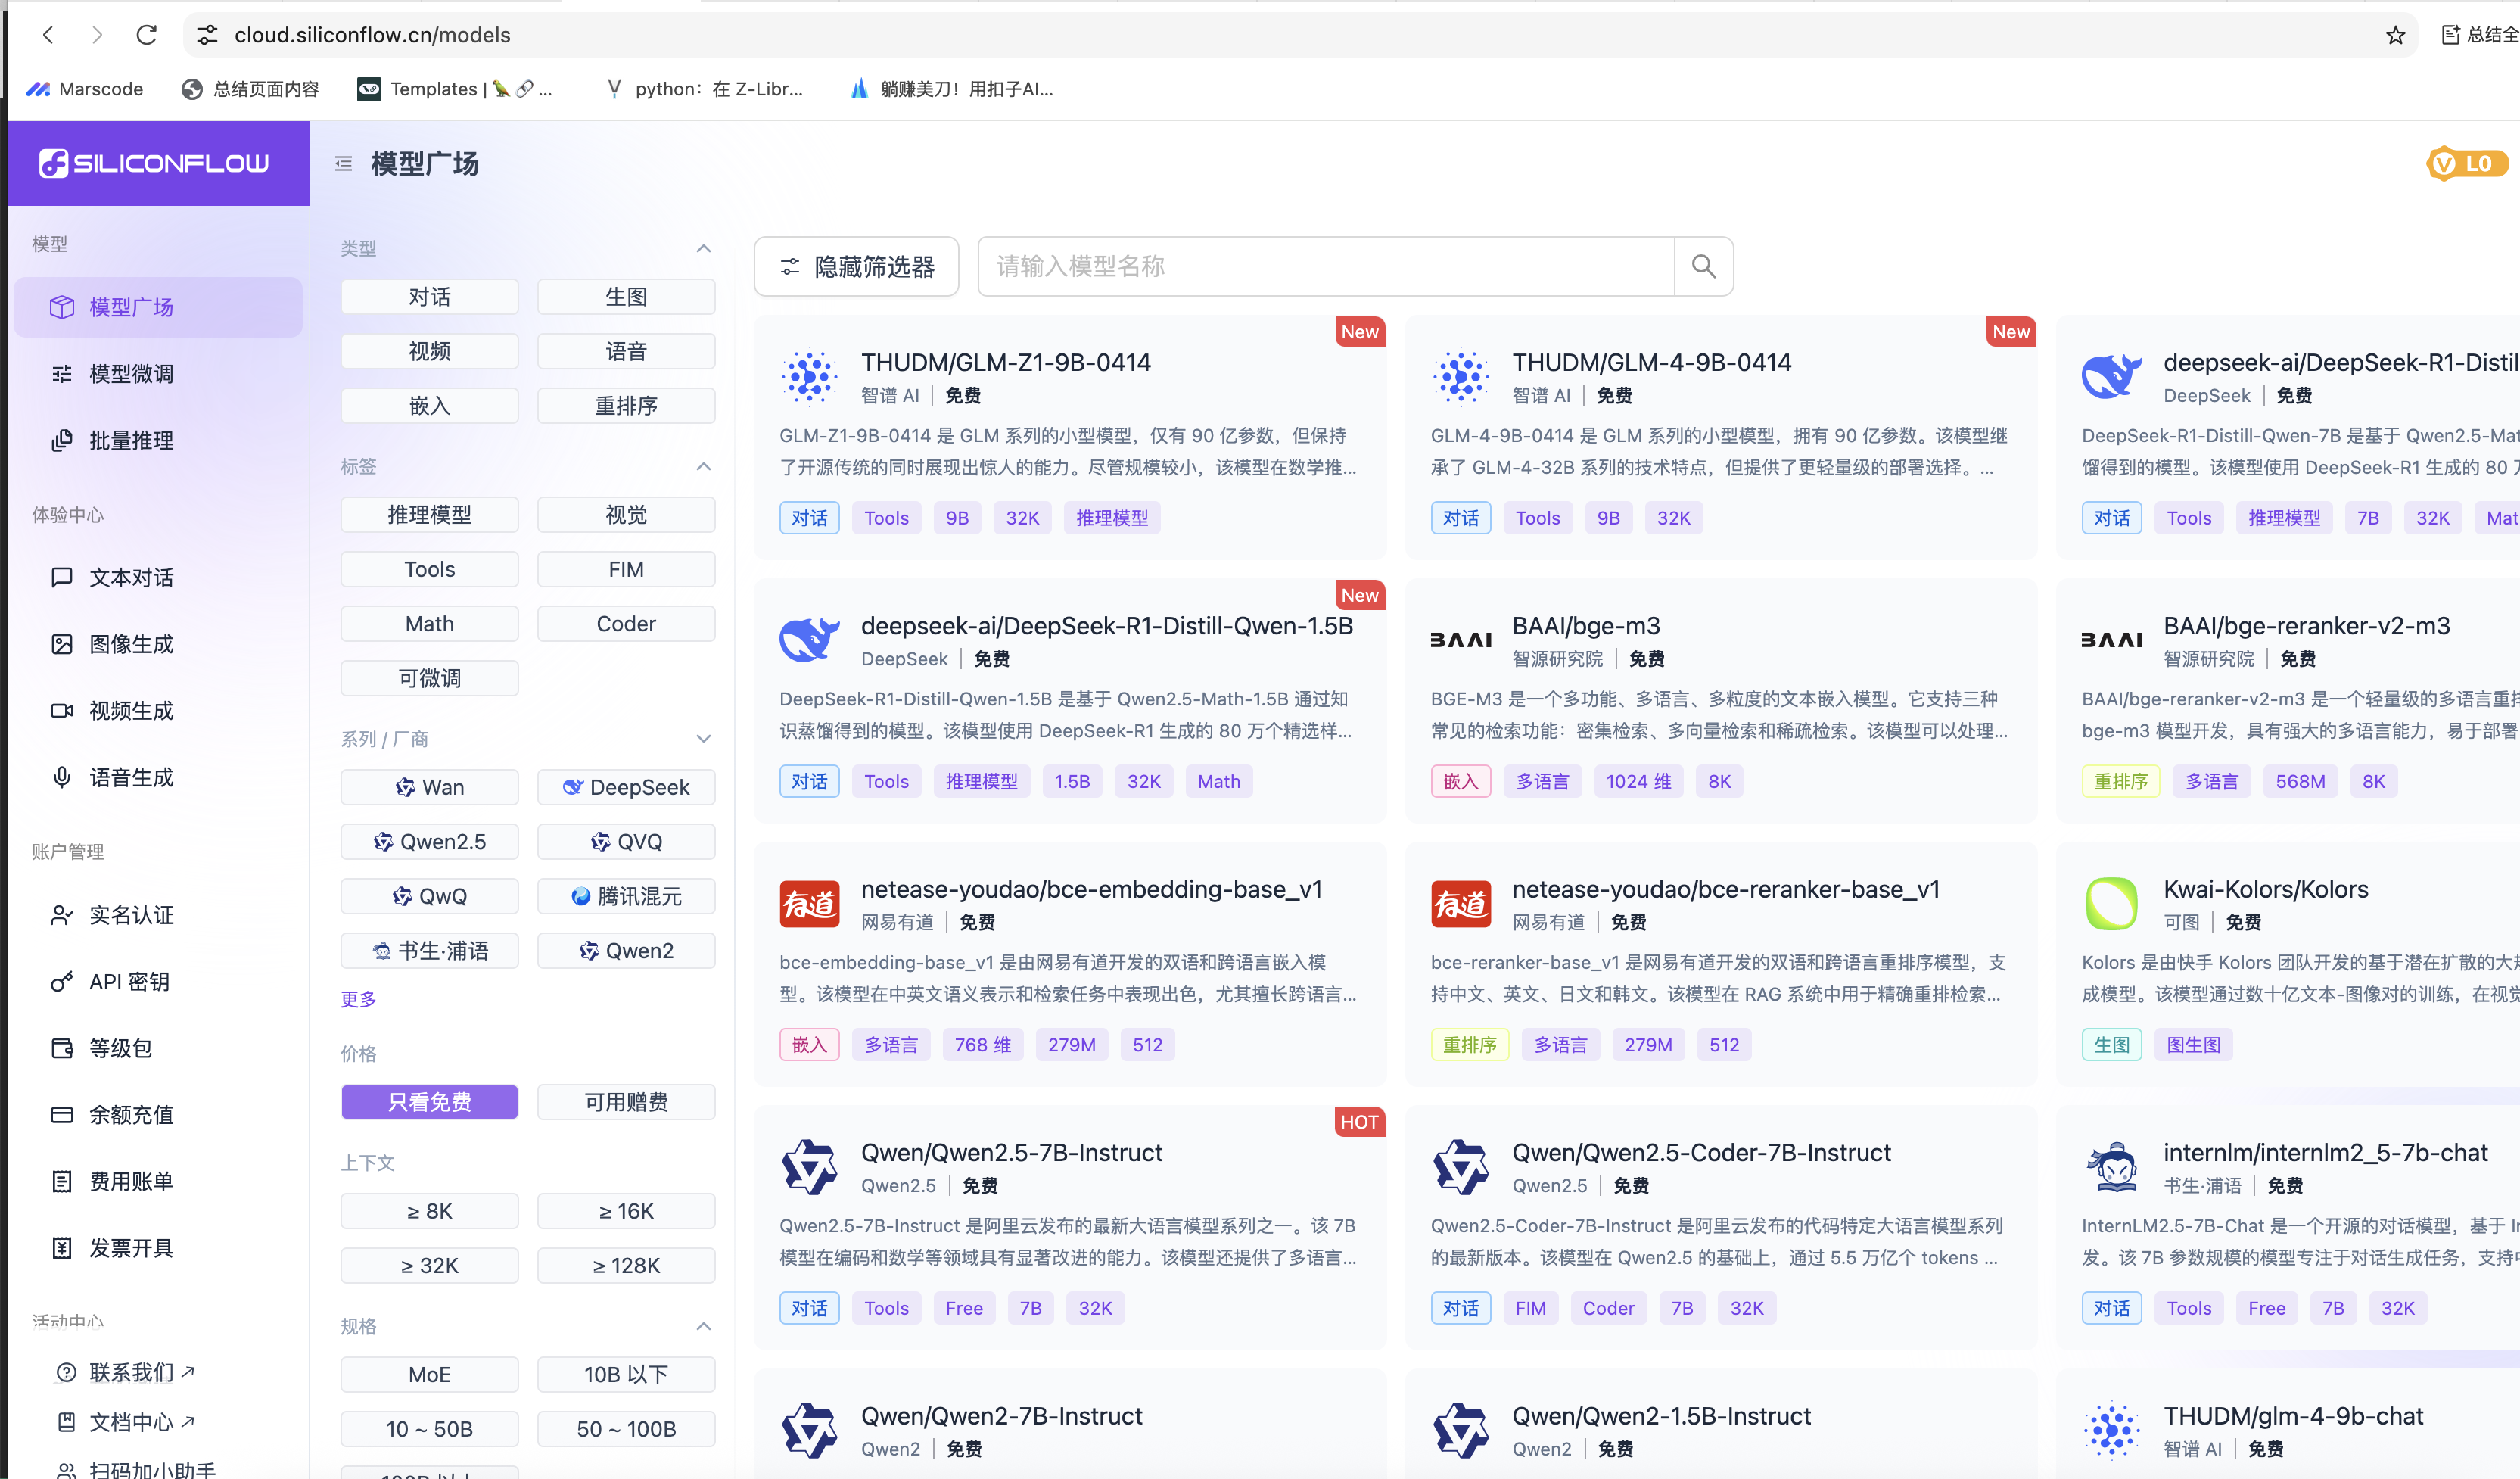Click the search magnifier icon

pyautogui.click(x=1703, y=266)
